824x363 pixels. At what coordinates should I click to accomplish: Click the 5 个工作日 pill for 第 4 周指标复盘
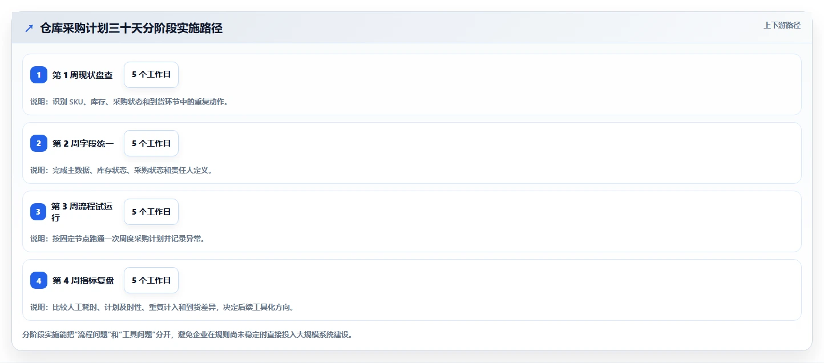point(151,280)
